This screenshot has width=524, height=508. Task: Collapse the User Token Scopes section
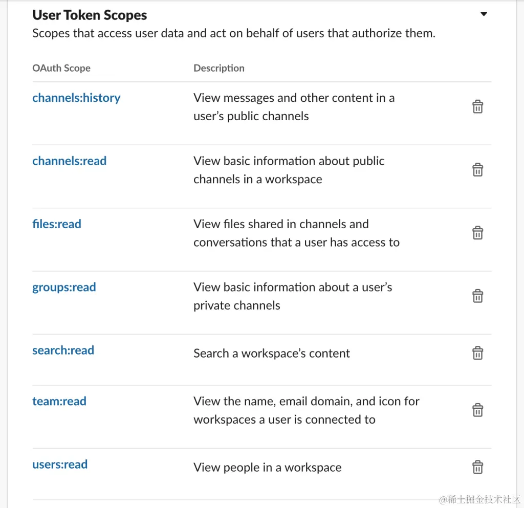point(484,14)
